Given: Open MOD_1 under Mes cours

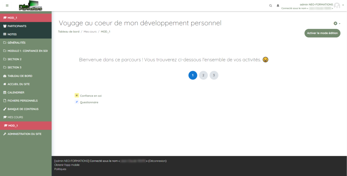Looking at the screenshot, I should pyautogui.click(x=26, y=125).
